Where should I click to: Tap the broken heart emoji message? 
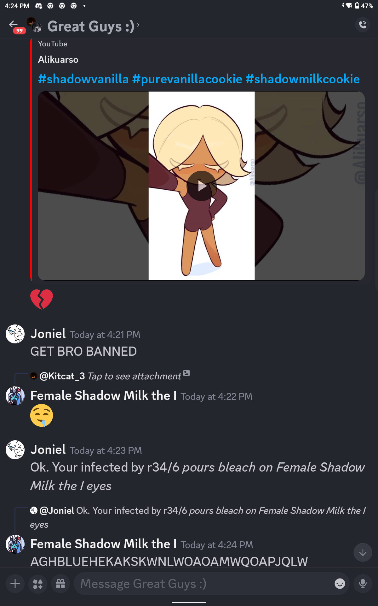(42, 299)
